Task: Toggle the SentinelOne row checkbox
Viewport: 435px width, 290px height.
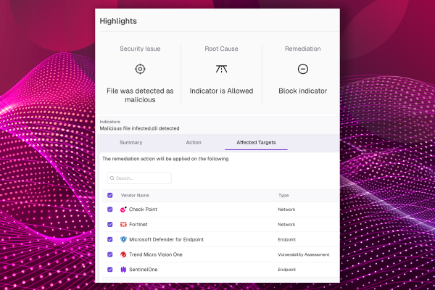Action: point(110,270)
